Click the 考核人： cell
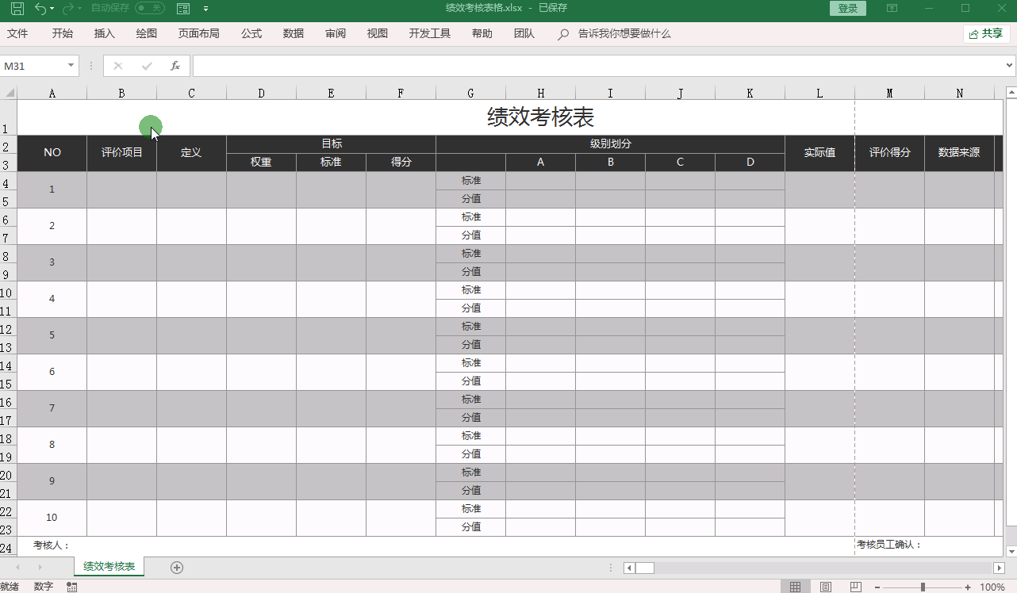This screenshot has height=593, width=1017. (52, 545)
